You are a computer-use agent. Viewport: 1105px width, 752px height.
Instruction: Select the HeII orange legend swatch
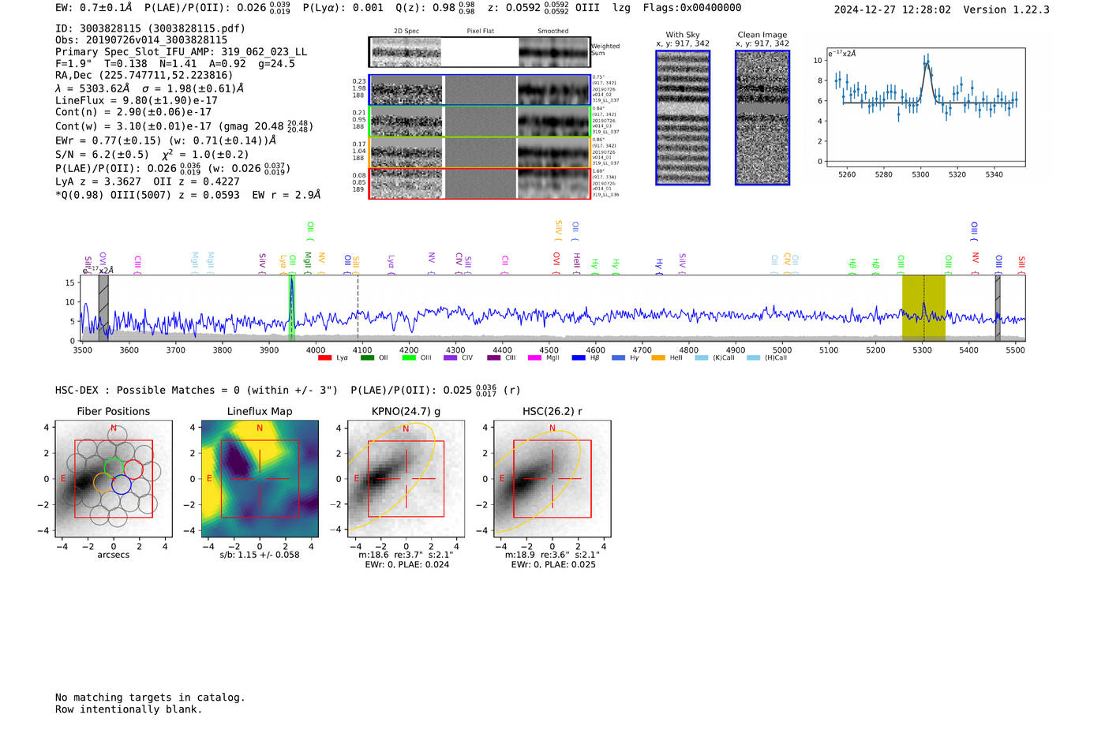658,358
